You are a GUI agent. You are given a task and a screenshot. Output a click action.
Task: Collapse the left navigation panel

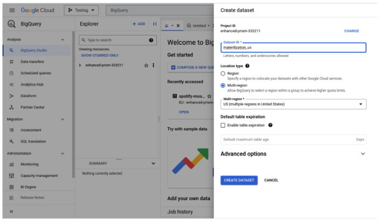(x=11, y=212)
